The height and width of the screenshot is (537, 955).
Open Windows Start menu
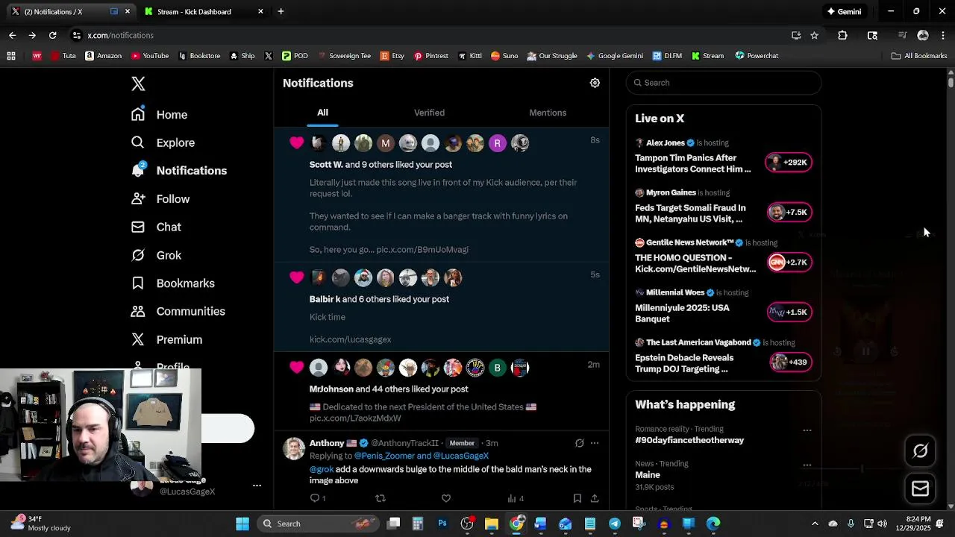coord(242,524)
